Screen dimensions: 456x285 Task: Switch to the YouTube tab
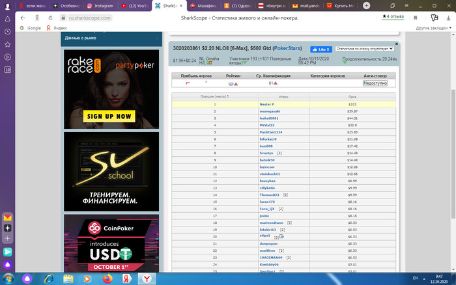tap(135, 6)
